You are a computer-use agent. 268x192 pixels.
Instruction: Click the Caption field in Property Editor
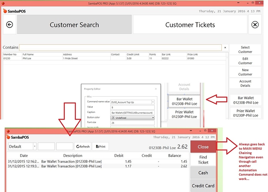coord(132,113)
